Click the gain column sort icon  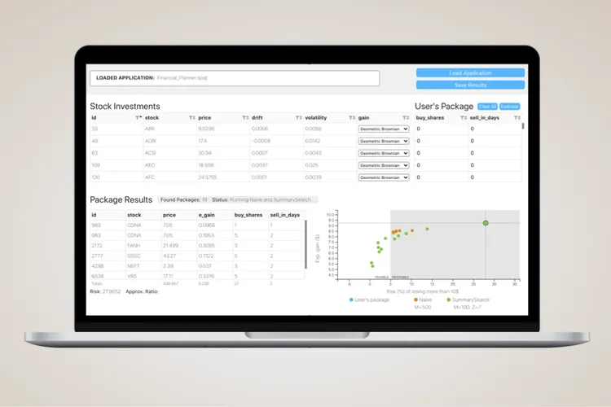406,118
